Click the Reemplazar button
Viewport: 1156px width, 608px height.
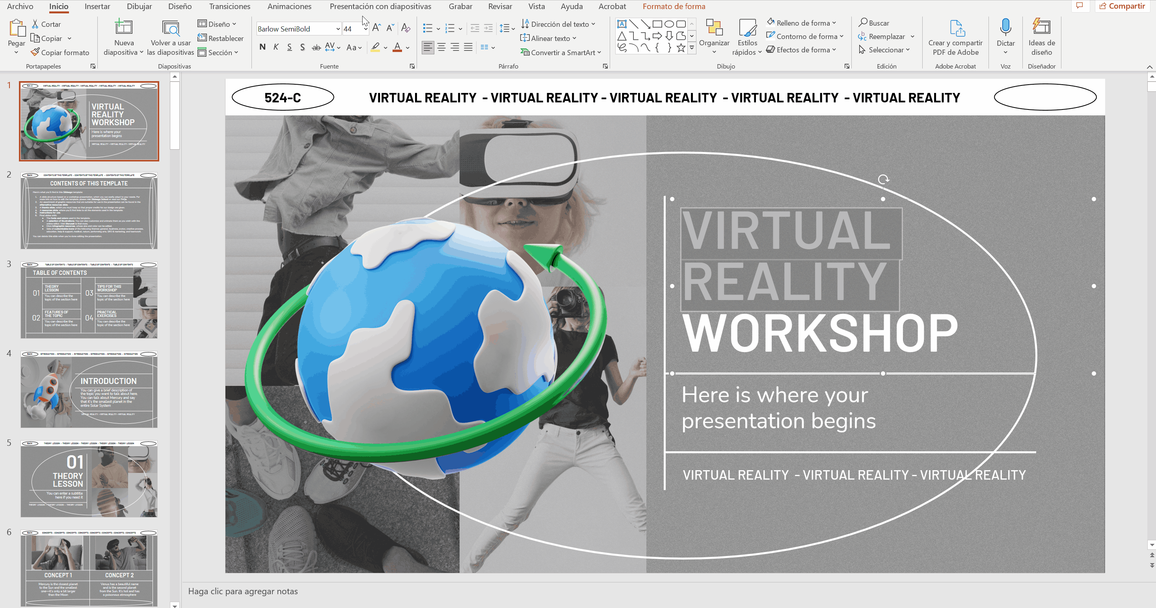[882, 36]
